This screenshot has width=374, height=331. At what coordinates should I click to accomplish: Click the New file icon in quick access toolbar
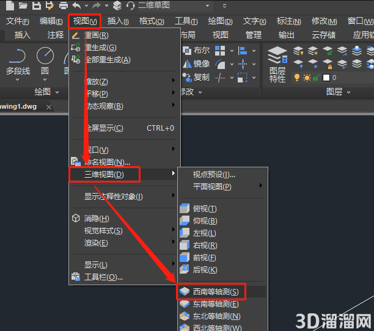coord(10,5)
